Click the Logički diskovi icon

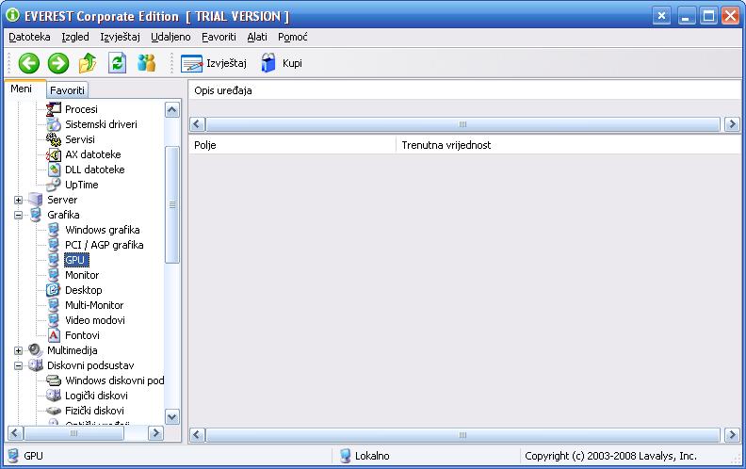point(54,396)
